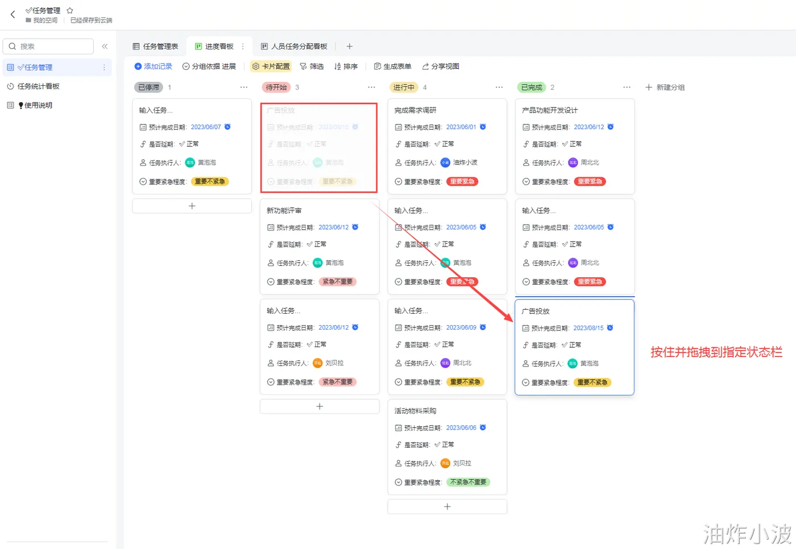
Task: Open the 排序 sort dropdown
Action: [x=346, y=66]
